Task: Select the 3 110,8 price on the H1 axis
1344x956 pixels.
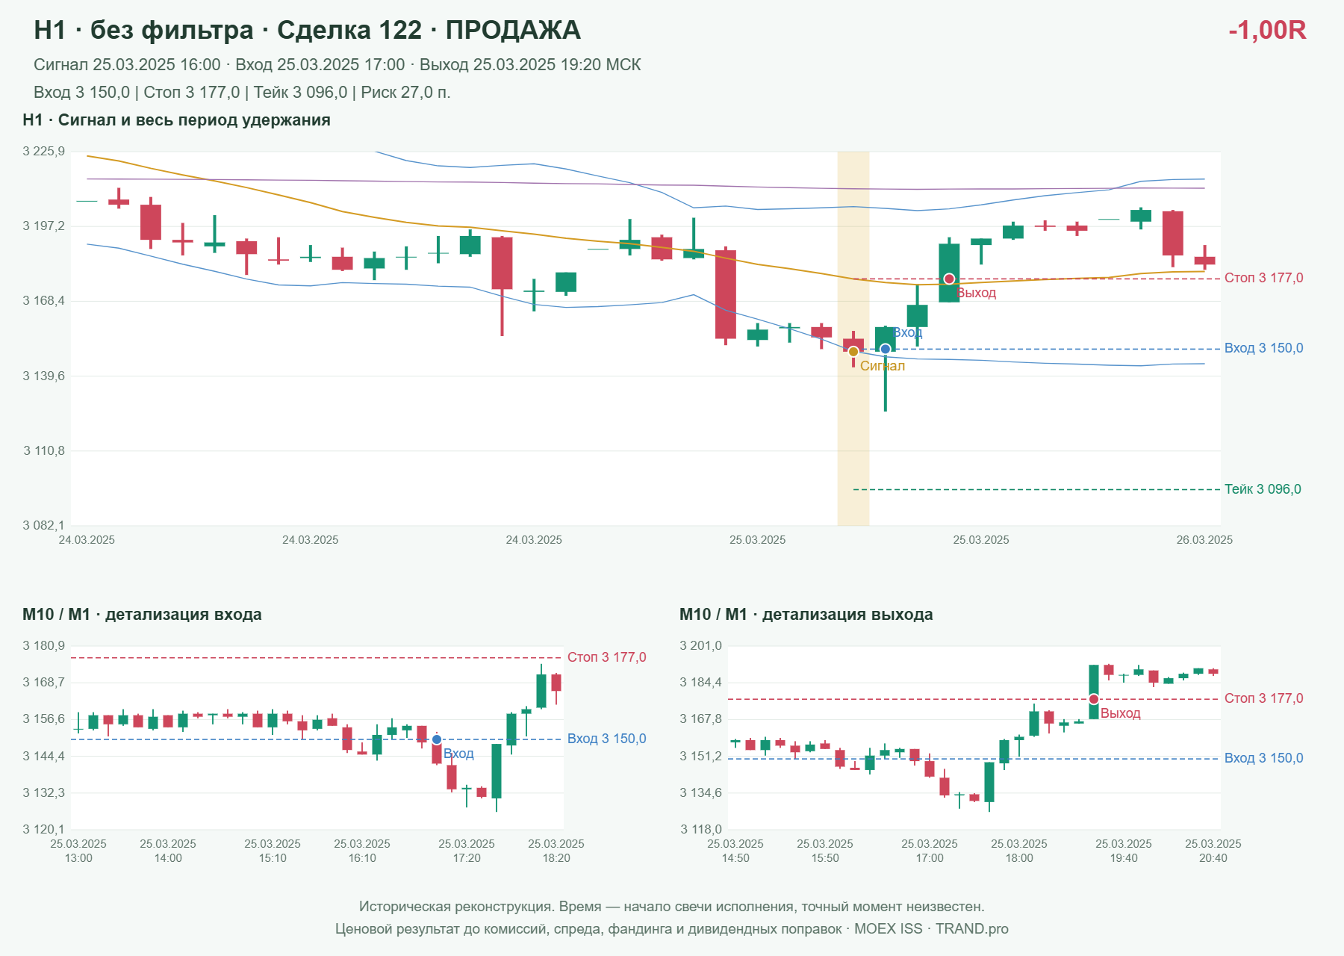Action: point(44,450)
